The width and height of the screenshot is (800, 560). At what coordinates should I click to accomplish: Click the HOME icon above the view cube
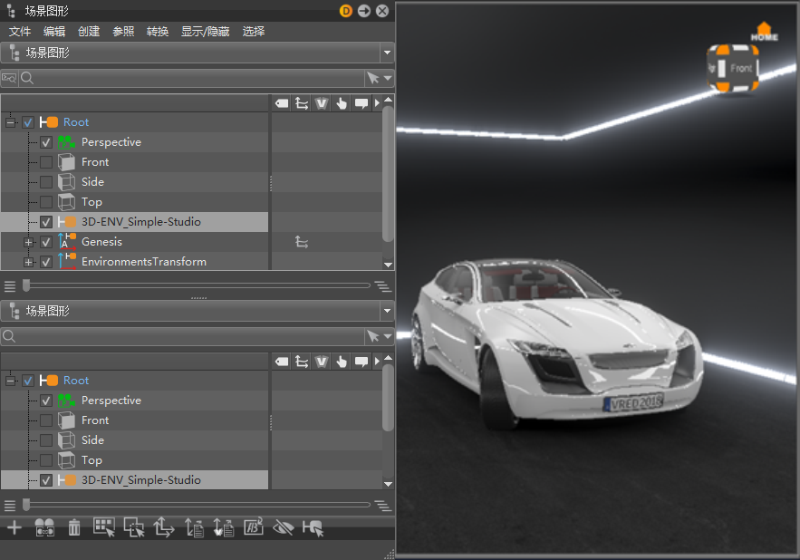[764, 32]
